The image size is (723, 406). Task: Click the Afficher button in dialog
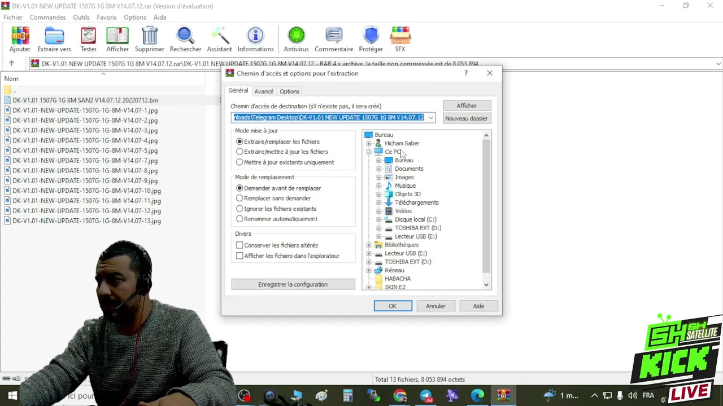click(467, 105)
